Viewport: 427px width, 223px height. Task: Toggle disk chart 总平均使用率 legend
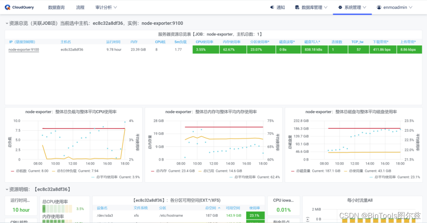click(x=385, y=177)
